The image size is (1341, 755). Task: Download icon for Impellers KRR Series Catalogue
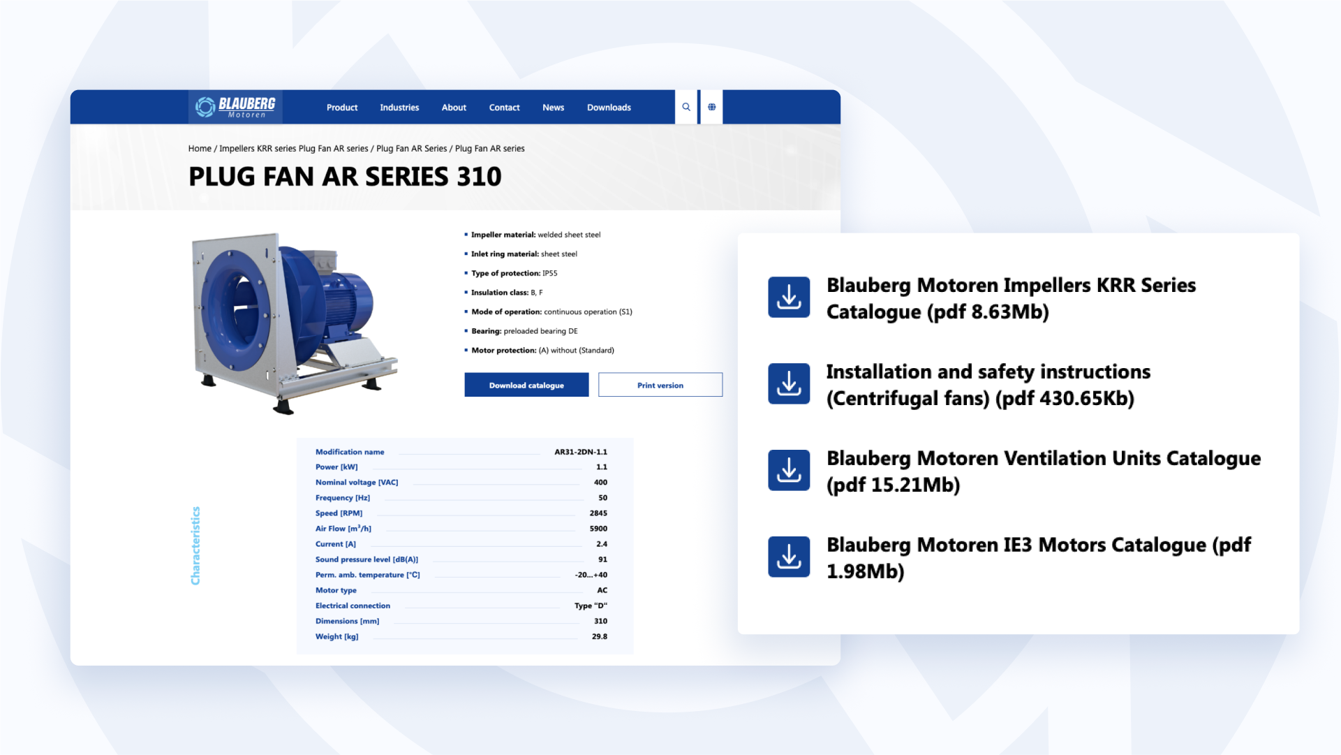(x=789, y=297)
